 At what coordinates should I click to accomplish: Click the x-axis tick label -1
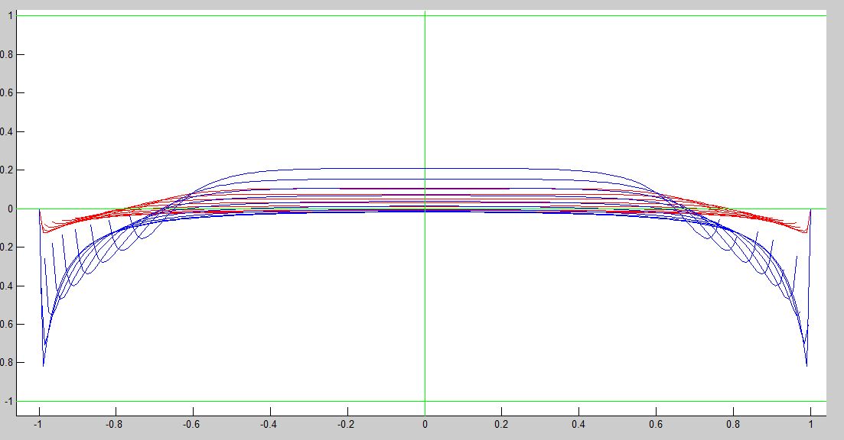coord(37,423)
